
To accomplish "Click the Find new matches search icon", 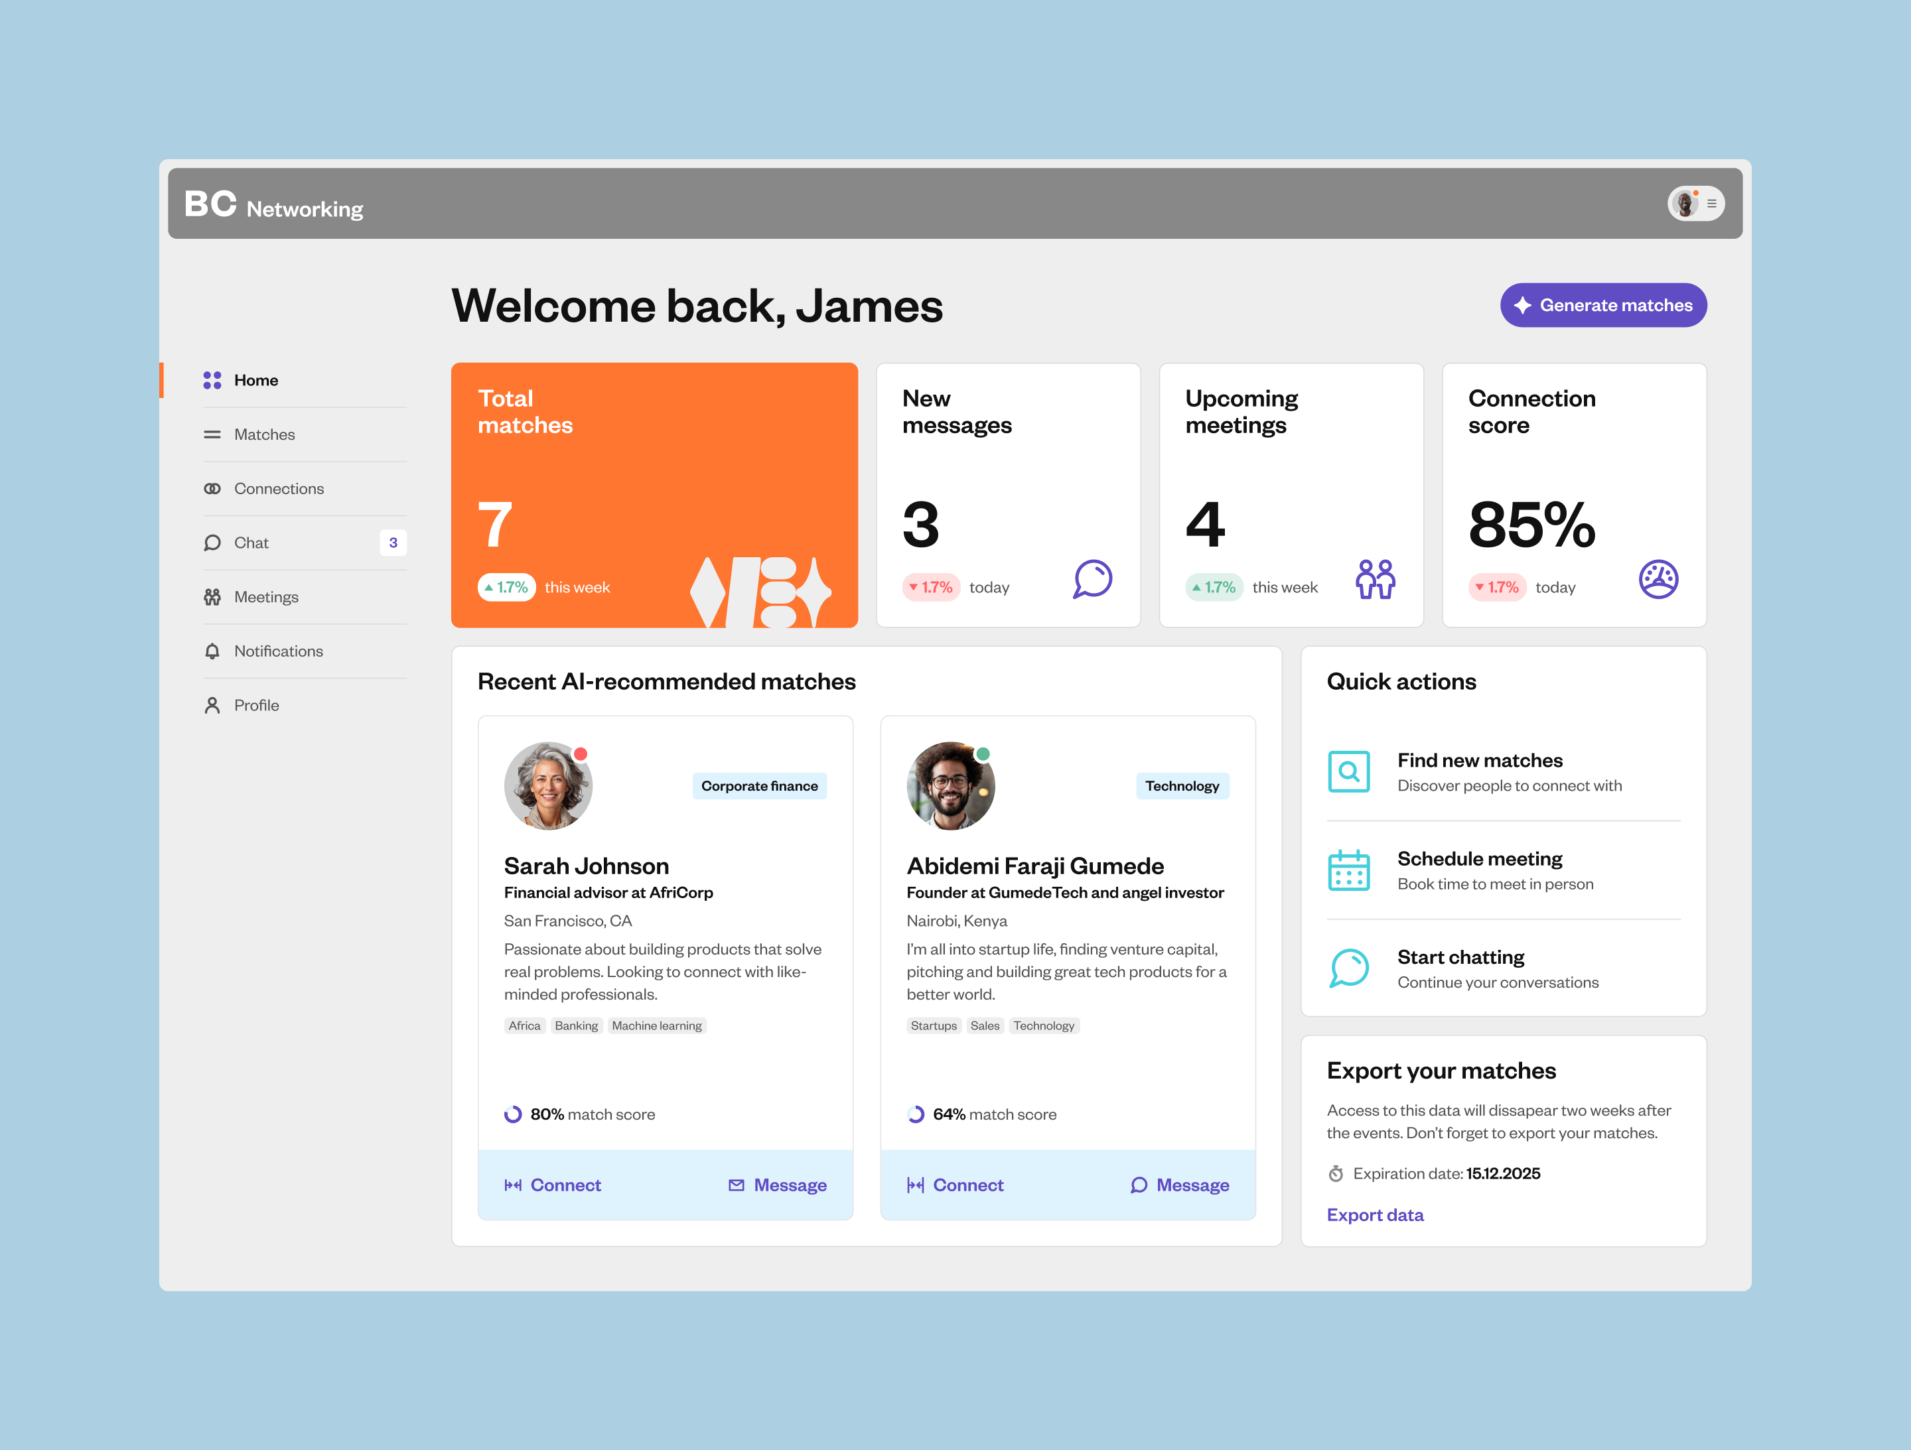I will coord(1348,772).
